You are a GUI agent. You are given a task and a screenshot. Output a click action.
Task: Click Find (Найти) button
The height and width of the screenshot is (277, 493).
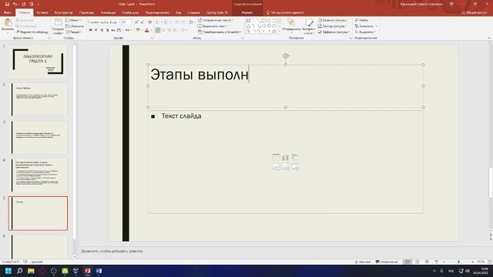tap(361, 20)
